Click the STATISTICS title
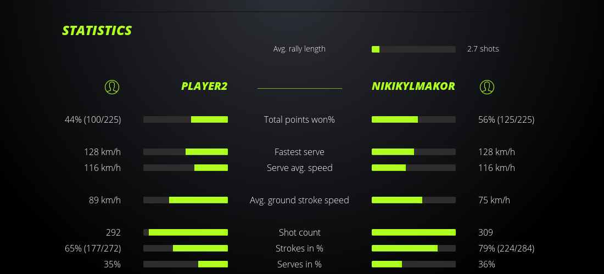Screen dimensions: 604x274 point(97,31)
